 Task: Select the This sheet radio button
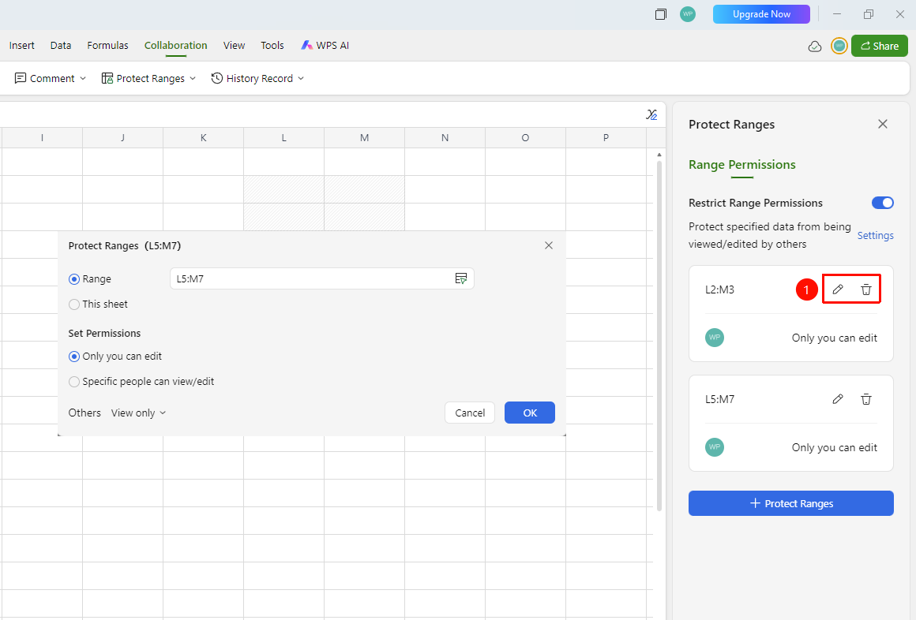[x=74, y=304]
